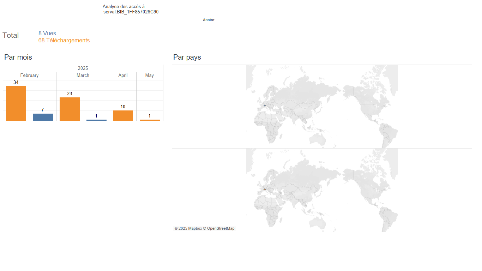Click the May orange bar labeled 1

point(150,120)
